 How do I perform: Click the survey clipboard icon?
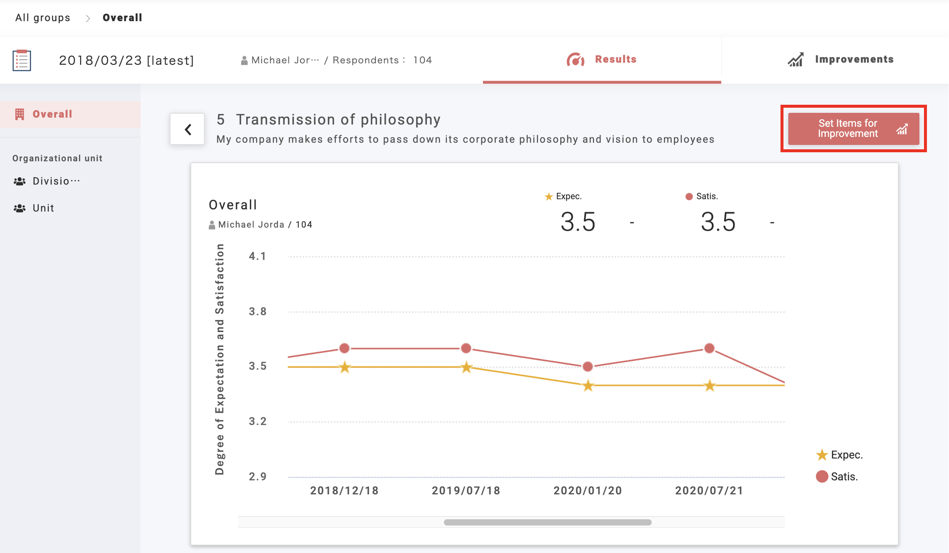click(x=22, y=60)
